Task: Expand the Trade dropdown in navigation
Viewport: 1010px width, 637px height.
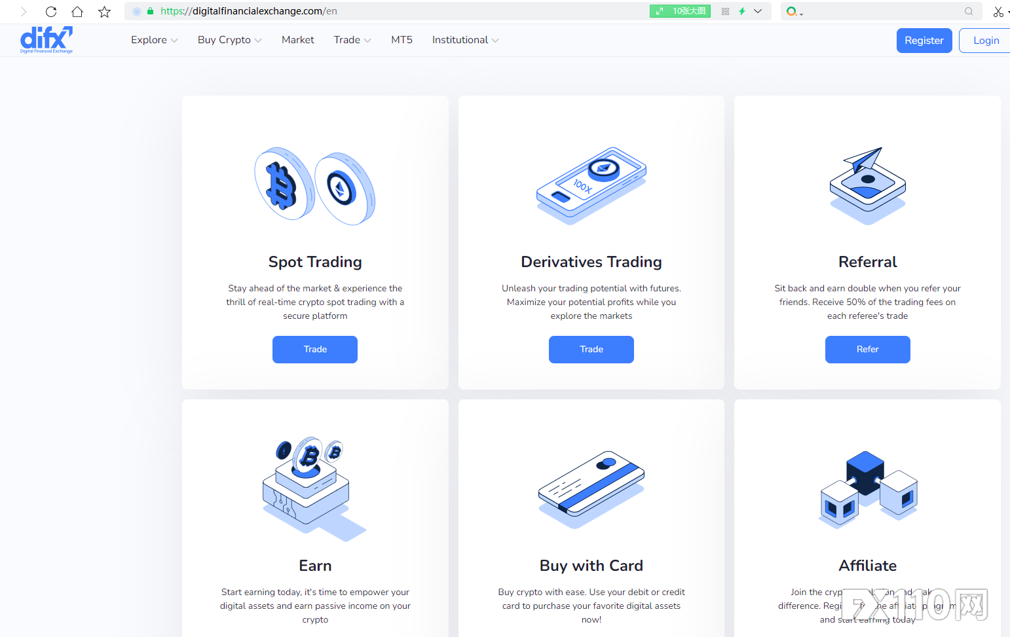Action: click(x=352, y=40)
